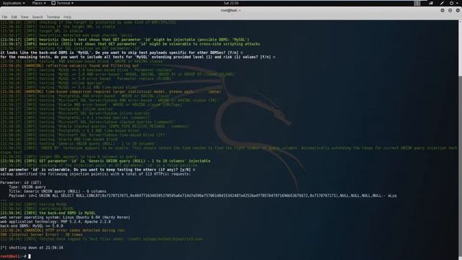Click the Sat 21:56 clock in the top panel
Viewport: 462px width, 260px height.
tap(231, 3)
